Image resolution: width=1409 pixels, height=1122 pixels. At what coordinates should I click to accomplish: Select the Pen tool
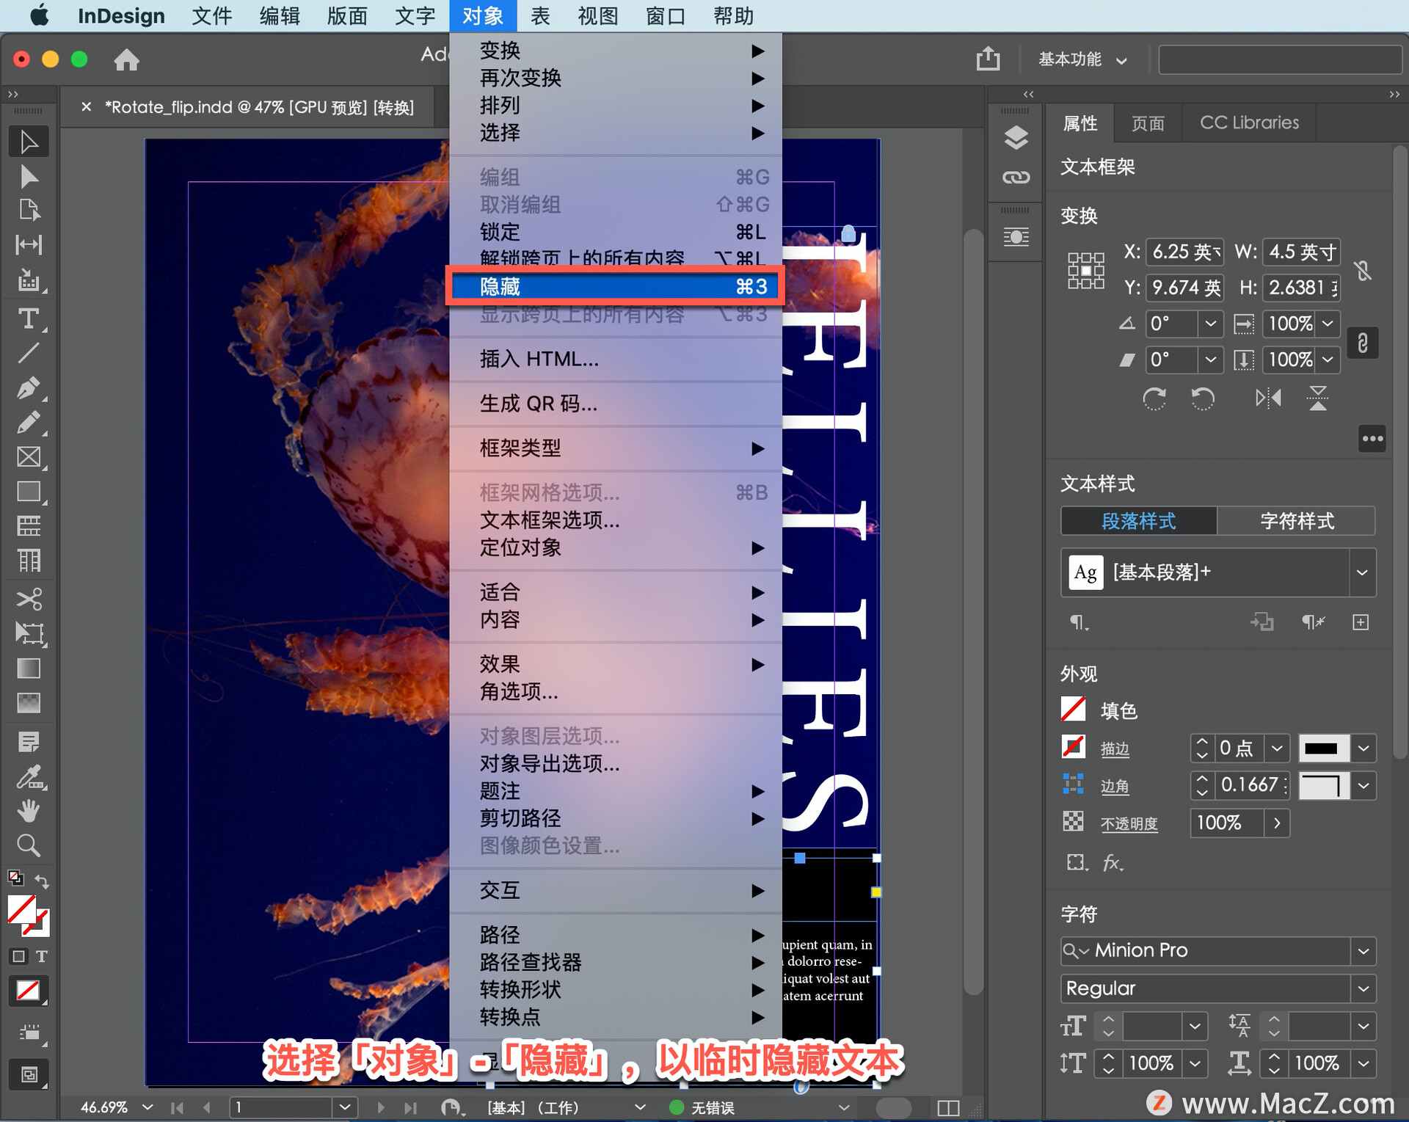[29, 387]
